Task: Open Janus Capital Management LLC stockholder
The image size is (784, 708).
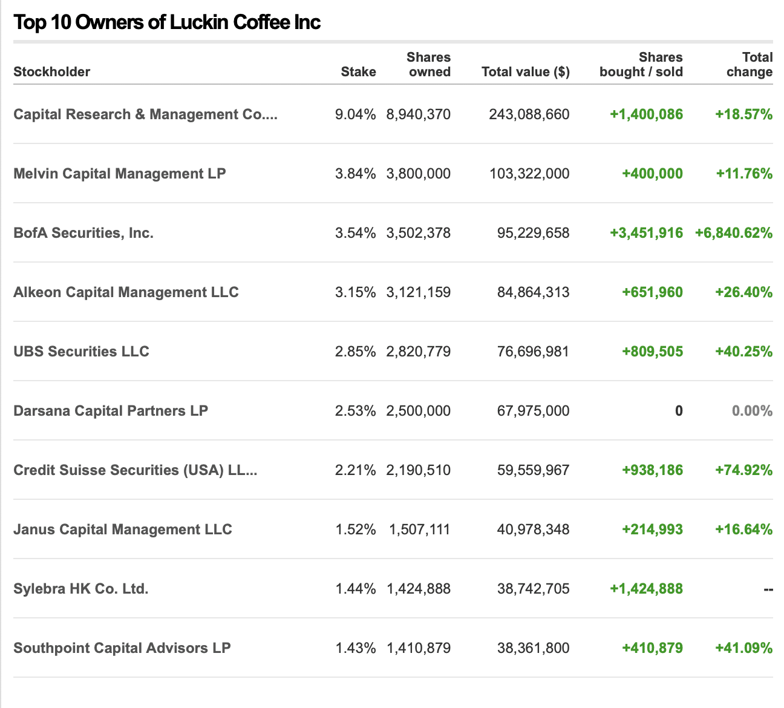Action: point(123,529)
